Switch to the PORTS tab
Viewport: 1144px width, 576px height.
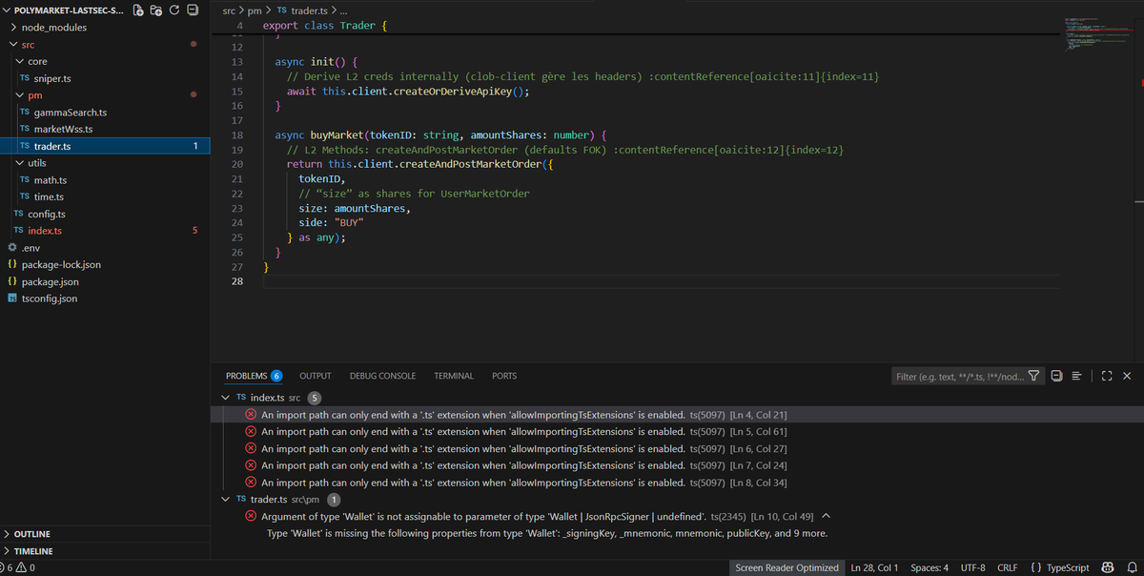point(504,376)
